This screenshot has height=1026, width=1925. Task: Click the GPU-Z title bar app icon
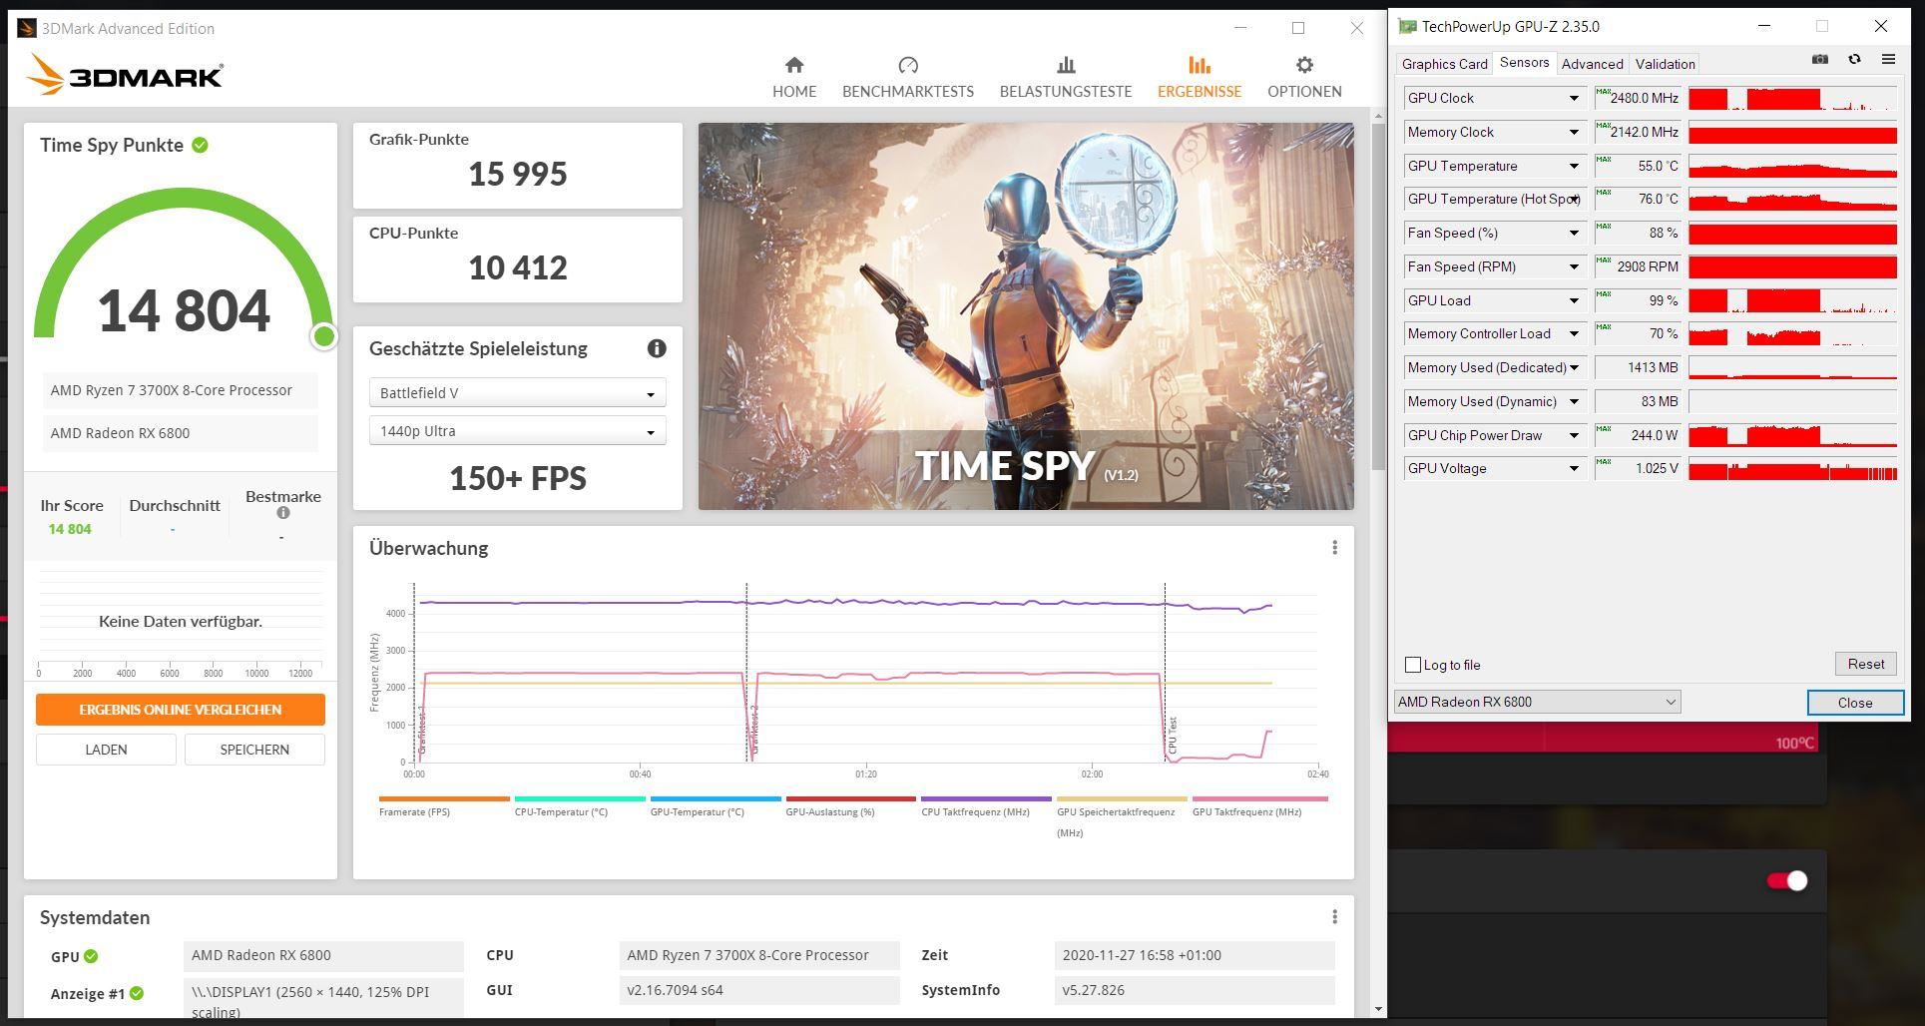point(1407,27)
